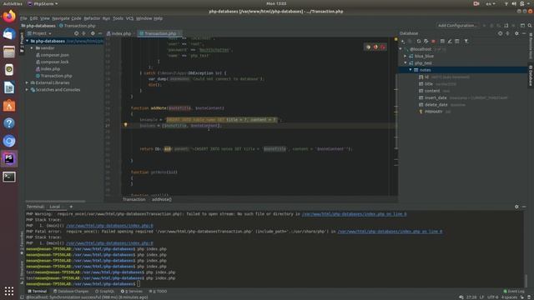This screenshot has height=300, width=534.
Task: Collapse the php-databases project root
Action: pos(28,41)
